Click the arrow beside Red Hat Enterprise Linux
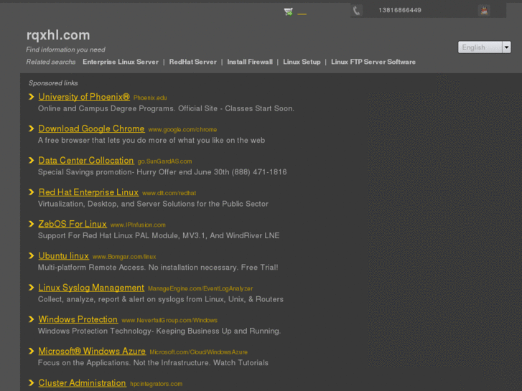522x391 pixels. [32, 192]
